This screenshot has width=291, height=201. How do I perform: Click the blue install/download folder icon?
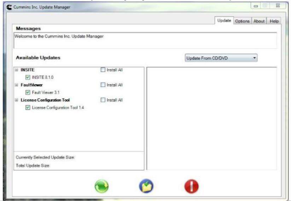[146, 186]
